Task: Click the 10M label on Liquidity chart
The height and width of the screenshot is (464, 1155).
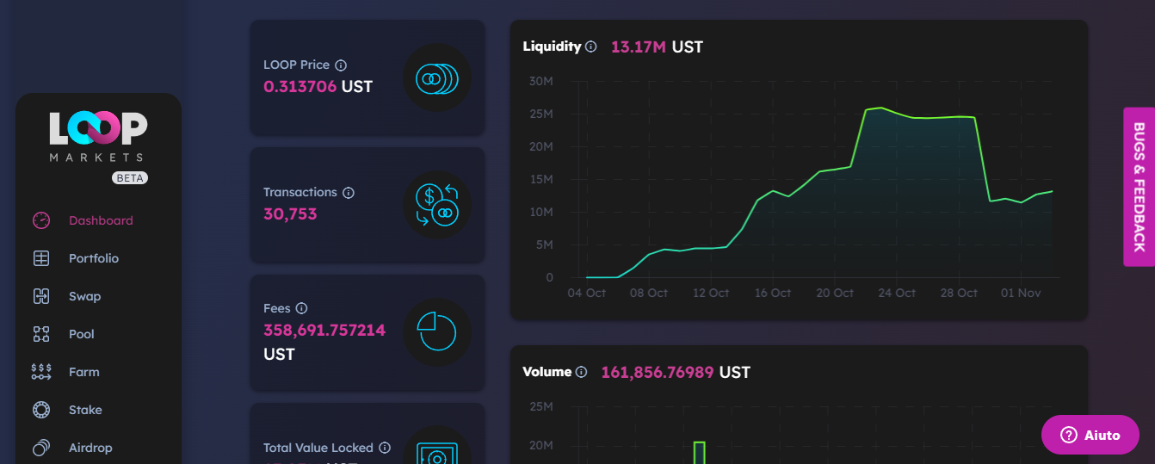Action: tap(540, 212)
